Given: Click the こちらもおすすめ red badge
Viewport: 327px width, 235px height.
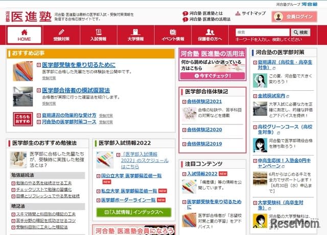Looking at the screenshot, I should (x=22, y=119).
